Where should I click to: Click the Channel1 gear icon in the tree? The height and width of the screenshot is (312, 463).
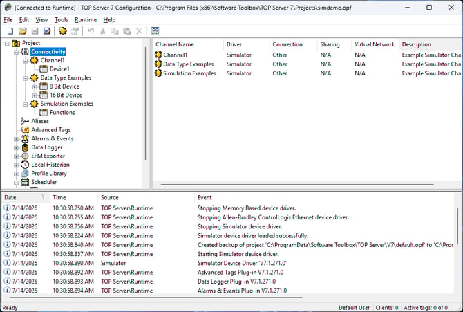pos(35,60)
